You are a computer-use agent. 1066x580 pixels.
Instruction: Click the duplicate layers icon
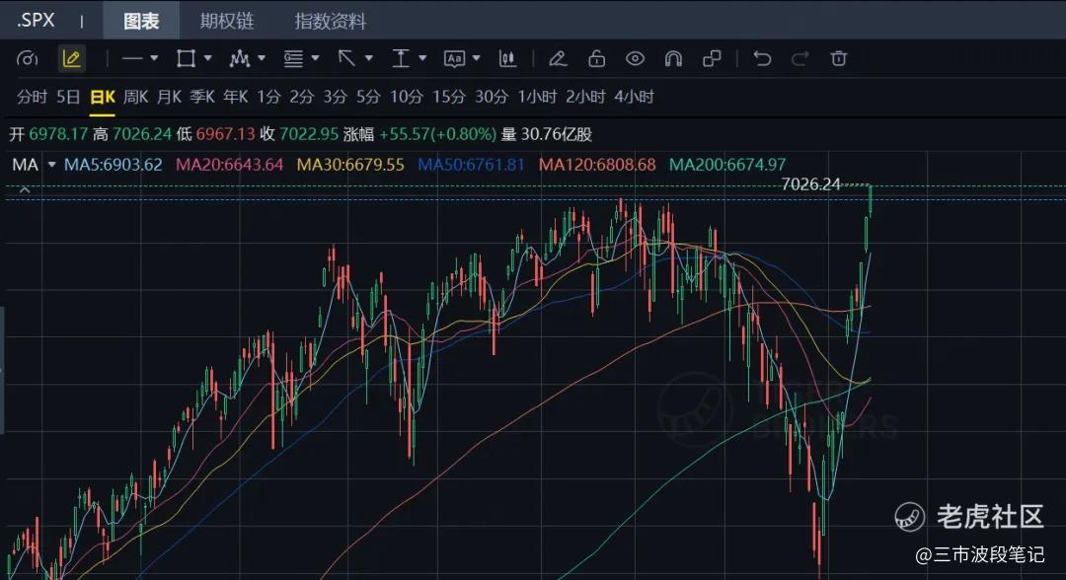(712, 59)
